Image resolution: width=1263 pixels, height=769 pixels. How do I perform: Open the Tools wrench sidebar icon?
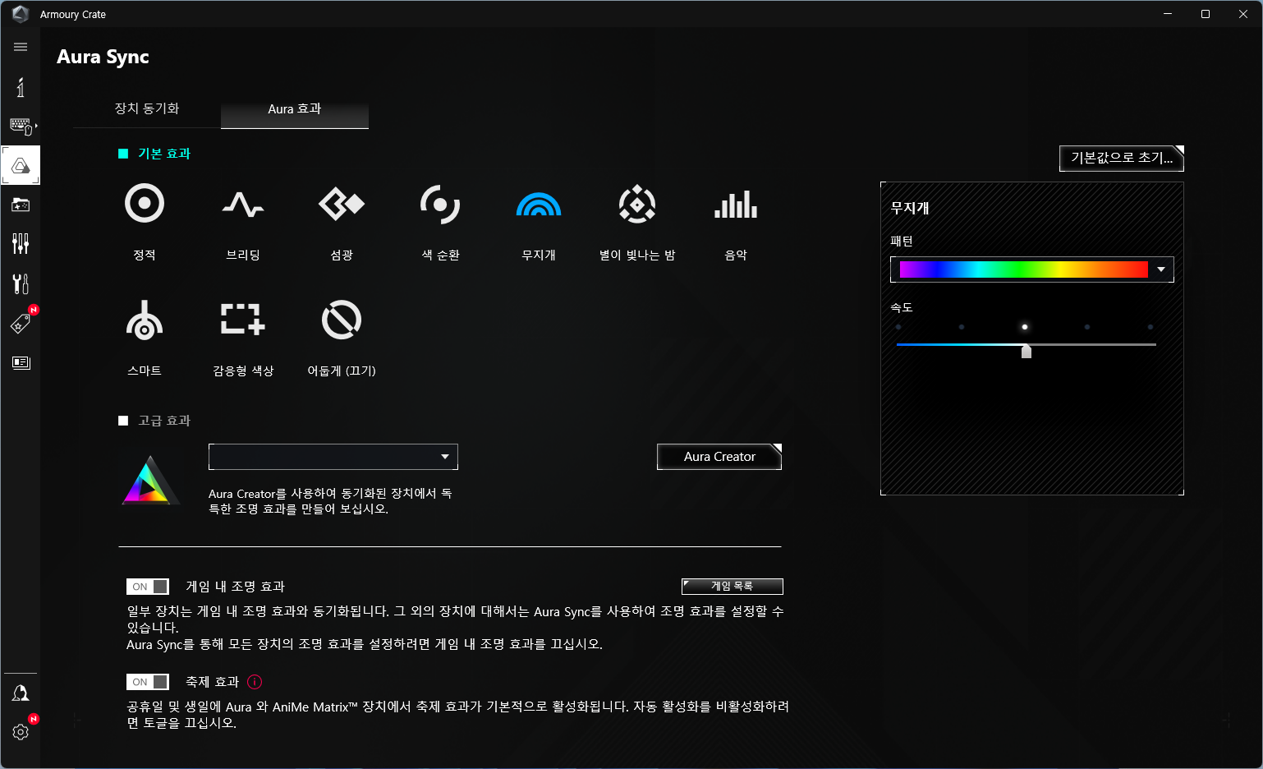click(21, 283)
